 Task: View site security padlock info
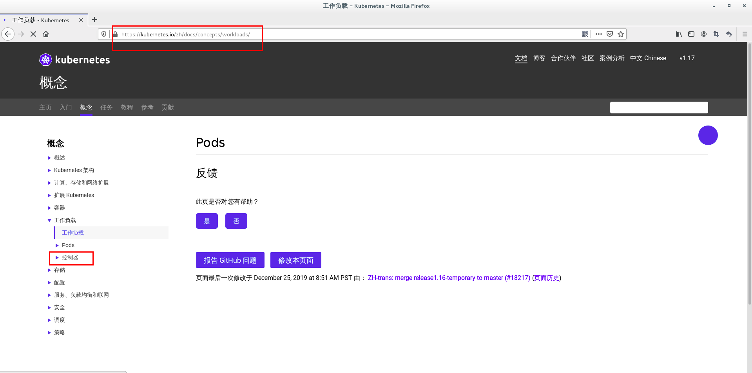pyautogui.click(x=116, y=34)
